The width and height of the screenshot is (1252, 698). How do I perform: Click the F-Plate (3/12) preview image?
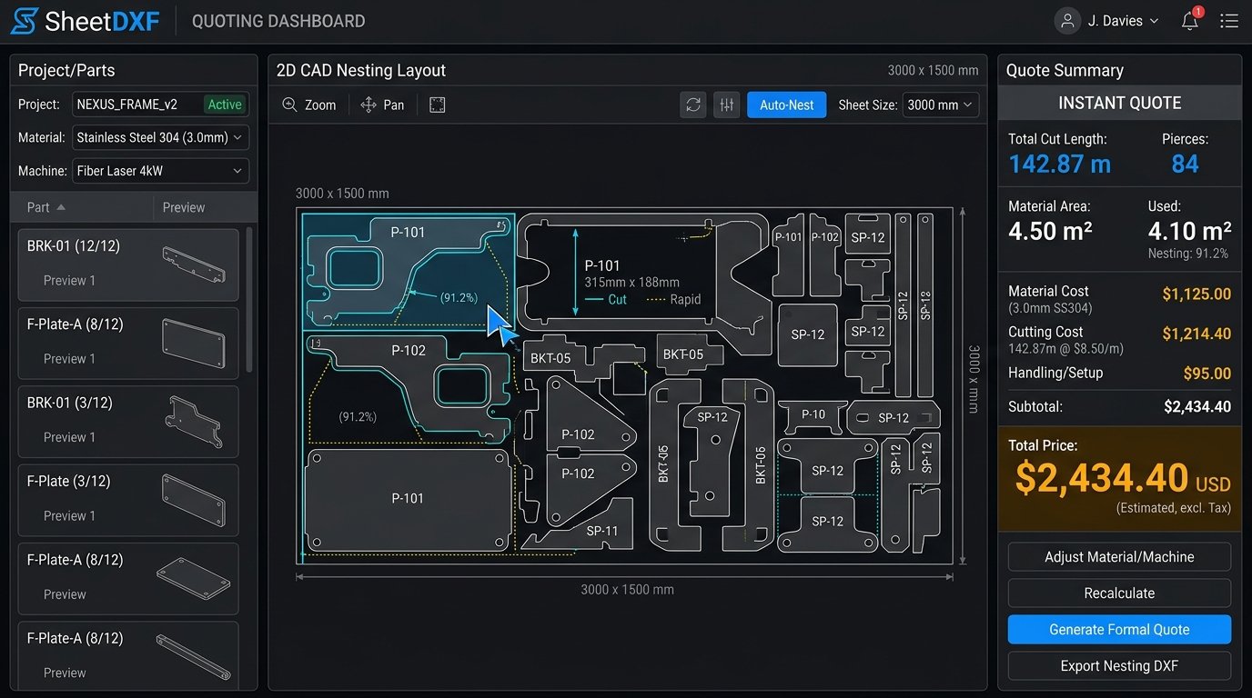pos(193,500)
